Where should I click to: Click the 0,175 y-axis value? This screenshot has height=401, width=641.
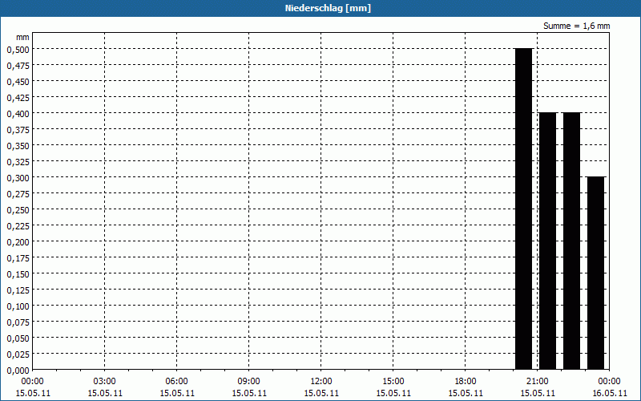point(18,257)
